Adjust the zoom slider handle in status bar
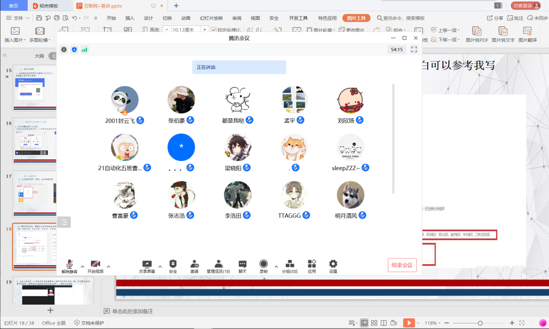Screen dimensions: 549x329 coord(480,323)
